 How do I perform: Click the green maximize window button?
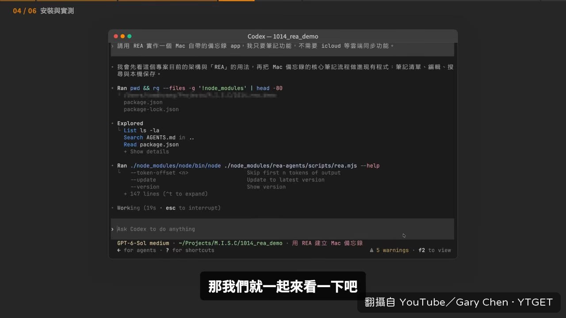pos(130,36)
